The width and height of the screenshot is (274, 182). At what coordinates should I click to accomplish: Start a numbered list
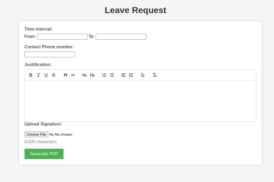(x=104, y=75)
